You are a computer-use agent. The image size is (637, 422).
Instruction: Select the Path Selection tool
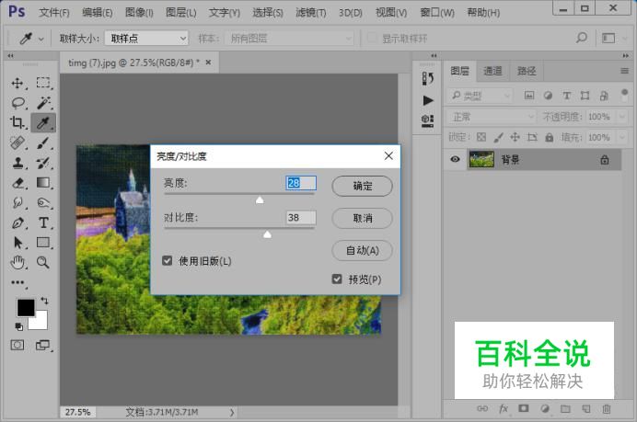(17, 243)
